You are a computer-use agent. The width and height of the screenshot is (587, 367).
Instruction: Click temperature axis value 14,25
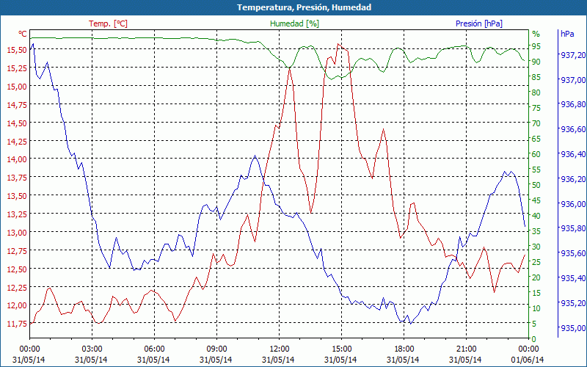tap(17, 141)
